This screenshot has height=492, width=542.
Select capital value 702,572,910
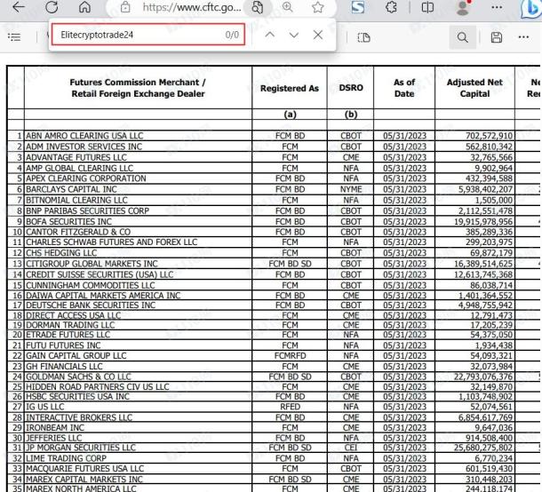[x=489, y=136]
